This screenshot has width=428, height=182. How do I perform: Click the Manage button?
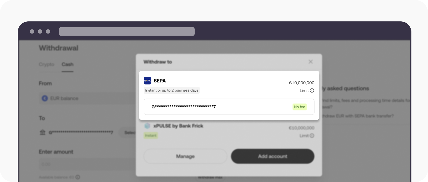[185, 156]
